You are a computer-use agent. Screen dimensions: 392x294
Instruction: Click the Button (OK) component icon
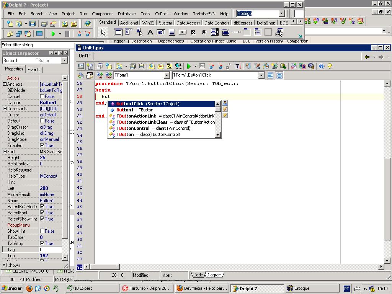pyautogui.click(x=183, y=33)
